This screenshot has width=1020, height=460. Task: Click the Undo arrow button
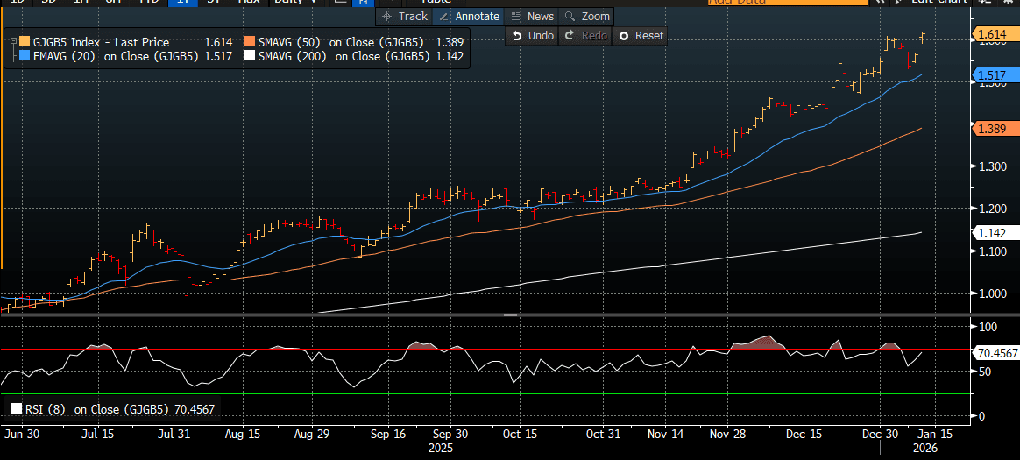pyautogui.click(x=533, y=35)
